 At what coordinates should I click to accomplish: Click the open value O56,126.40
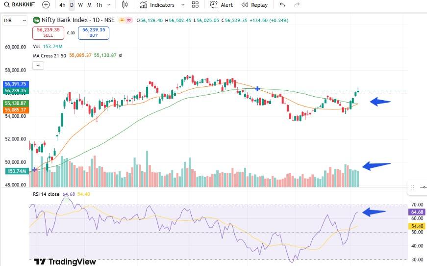pos(150,21)
